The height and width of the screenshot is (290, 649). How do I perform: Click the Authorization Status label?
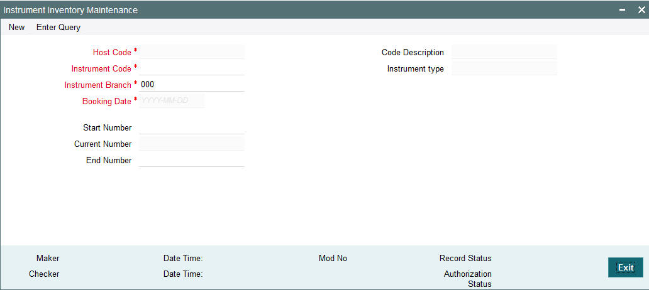[468, 279]
